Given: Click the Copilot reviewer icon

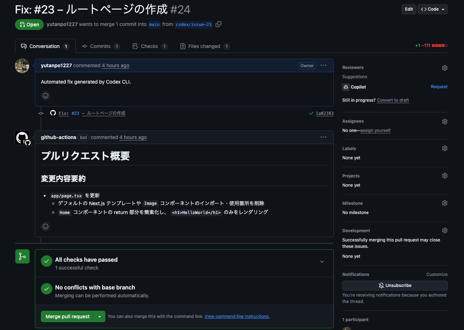Looking at the screenshot, I should point(346,87).
